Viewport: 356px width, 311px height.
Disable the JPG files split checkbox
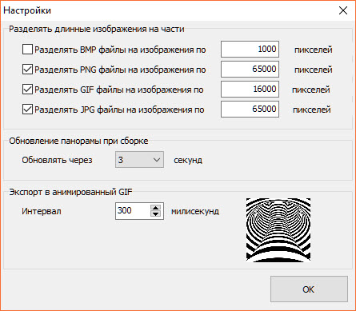click(x=27, y=110)
